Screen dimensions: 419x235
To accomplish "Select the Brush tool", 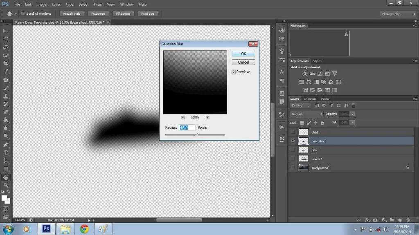I will click(6, 88).
